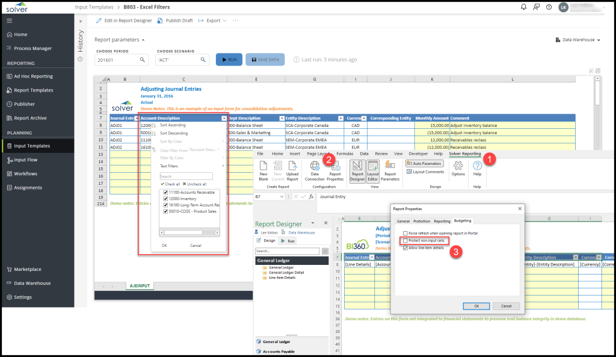Open Report Templates in sidebar
The height and width of the screenshot is (357, 616).
click(x=30, y=90)
